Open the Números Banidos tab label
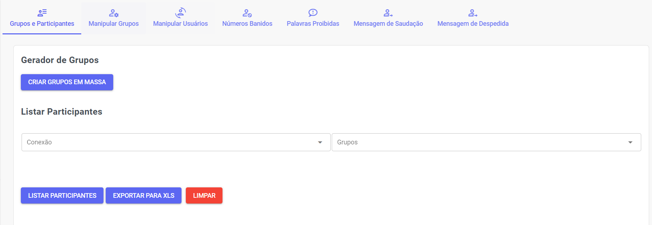The width and height of the screenshot is (652, 225). (247, 24)
